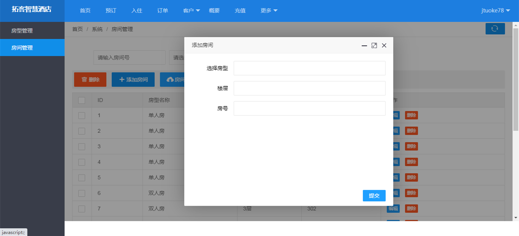
Task: Delete row 3 with its 删除 button
Action: coord(411,146)
